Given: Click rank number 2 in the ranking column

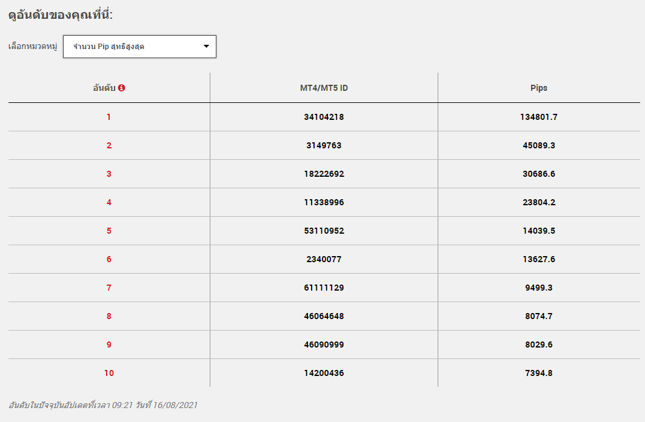Looking at the screenshot, I should click(109, 145).
